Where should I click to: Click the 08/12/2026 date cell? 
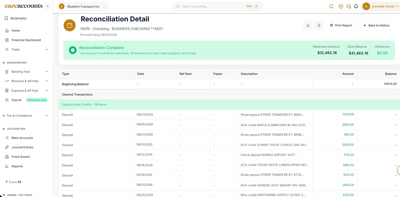coord(144,155)
